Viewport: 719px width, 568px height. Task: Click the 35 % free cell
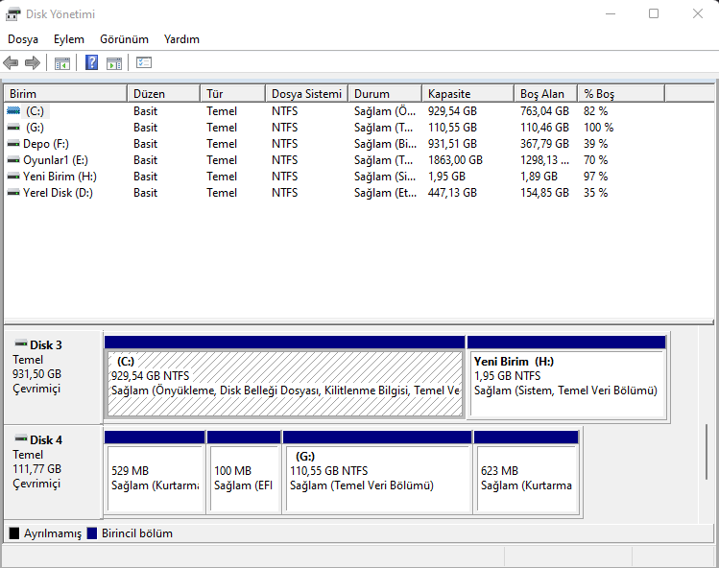596,193
